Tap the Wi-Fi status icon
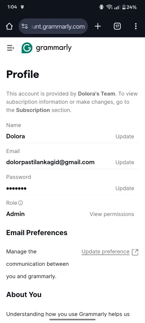 109,7
